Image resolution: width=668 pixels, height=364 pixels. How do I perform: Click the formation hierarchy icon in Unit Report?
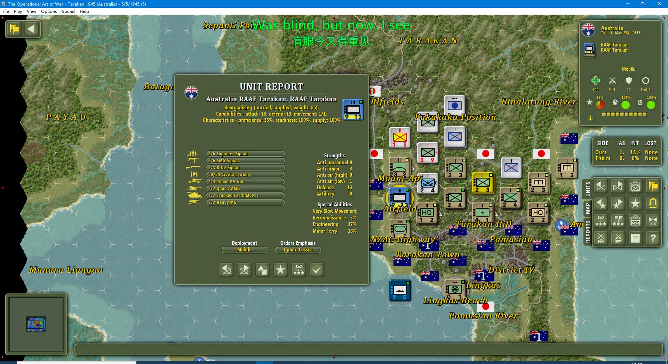[299, 270]
